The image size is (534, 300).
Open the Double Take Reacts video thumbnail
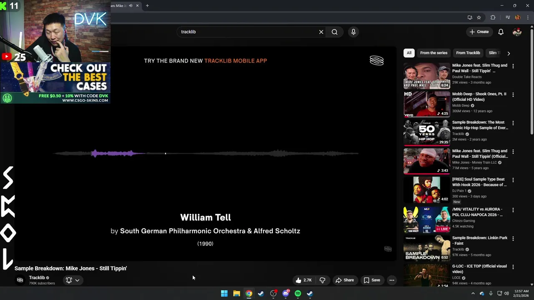(427, 76)
